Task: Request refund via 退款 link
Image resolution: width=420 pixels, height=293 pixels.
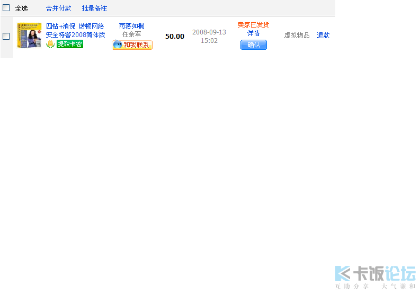Action: tap(323, 35)
